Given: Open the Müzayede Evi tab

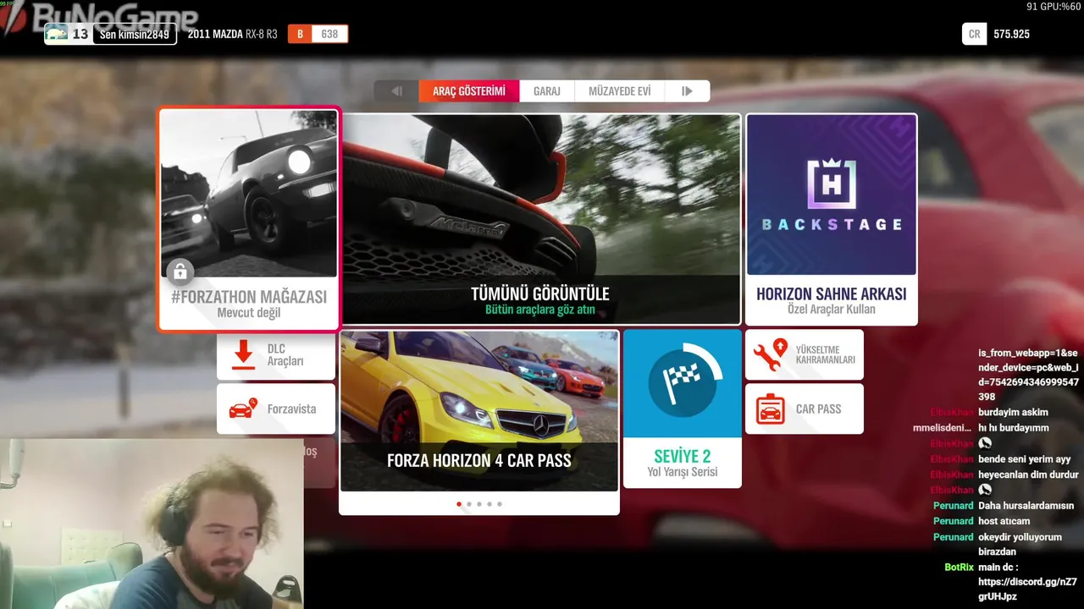Looking at the screenshot, I should coord(620,91).
